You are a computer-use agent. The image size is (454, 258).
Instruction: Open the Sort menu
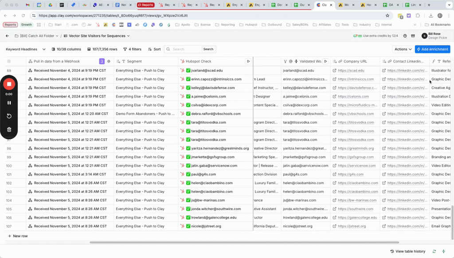pyautogui.click(x=154, y=49)
